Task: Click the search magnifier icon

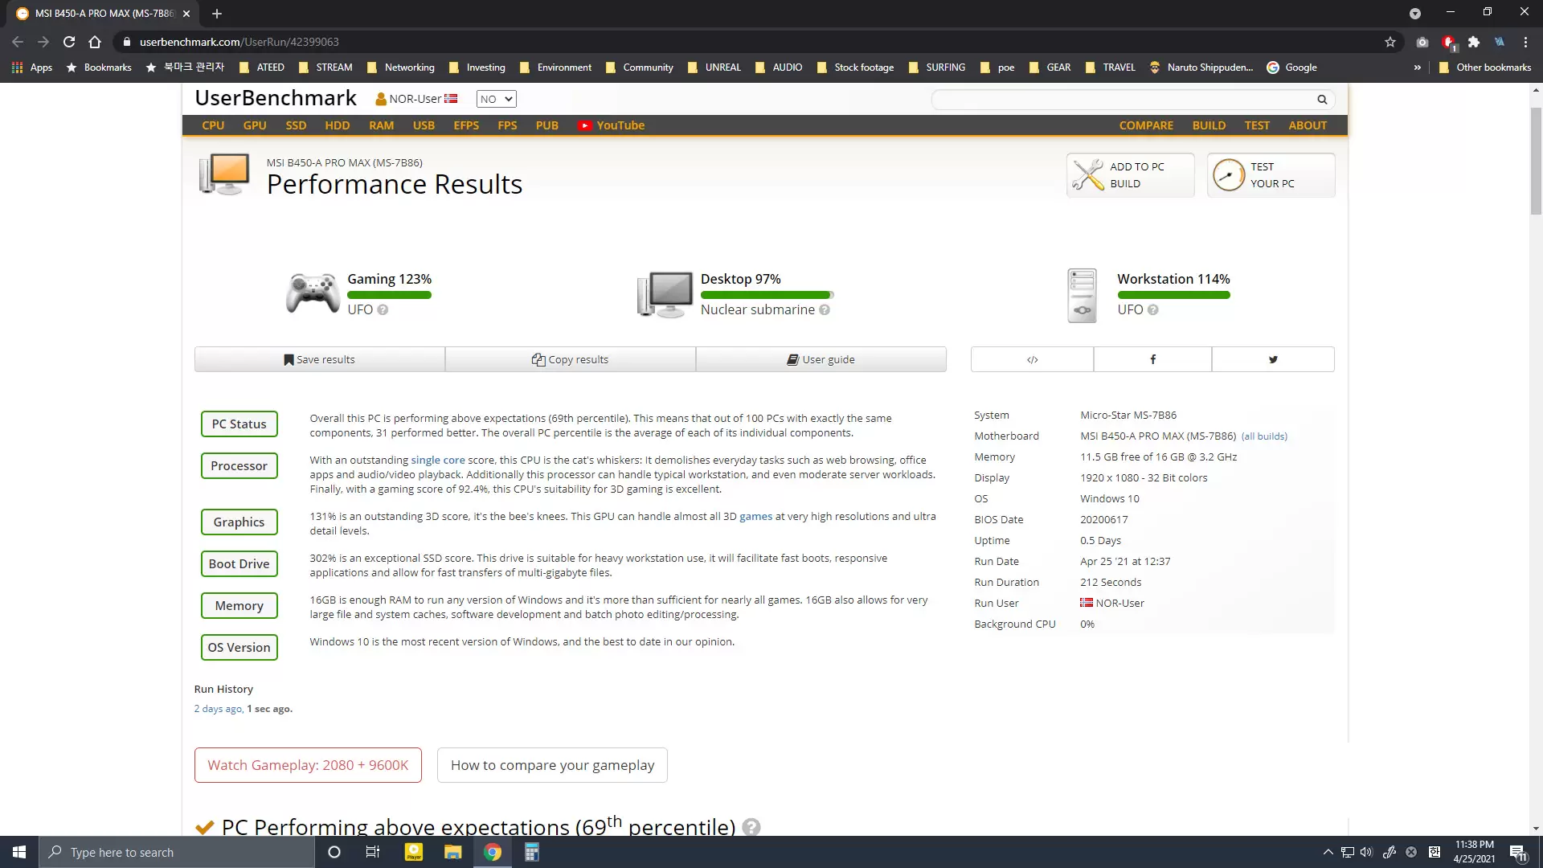Action: click(1322, 100)
